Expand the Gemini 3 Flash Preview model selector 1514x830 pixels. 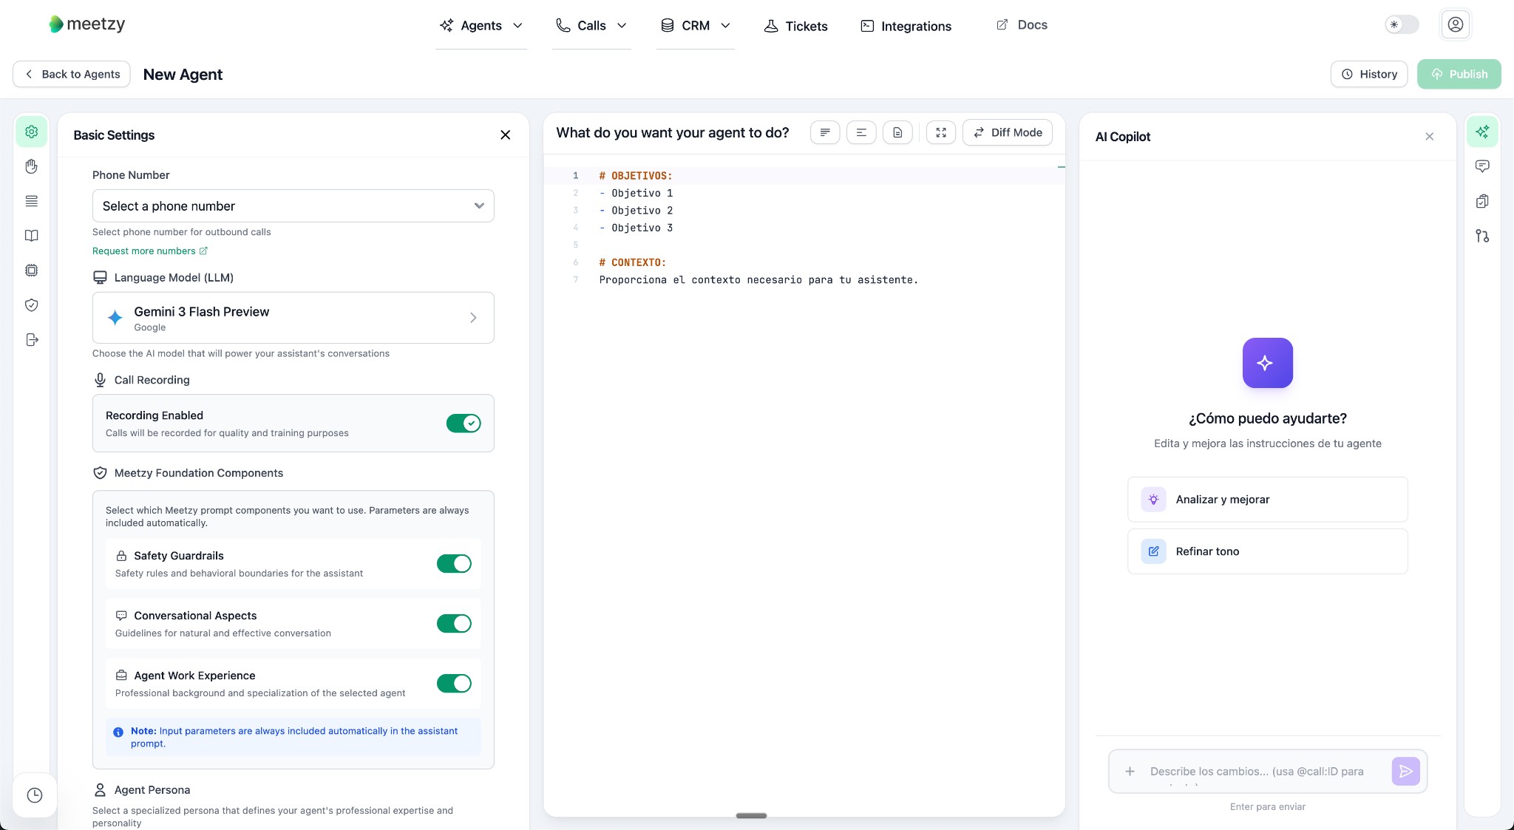coord(293,318)
